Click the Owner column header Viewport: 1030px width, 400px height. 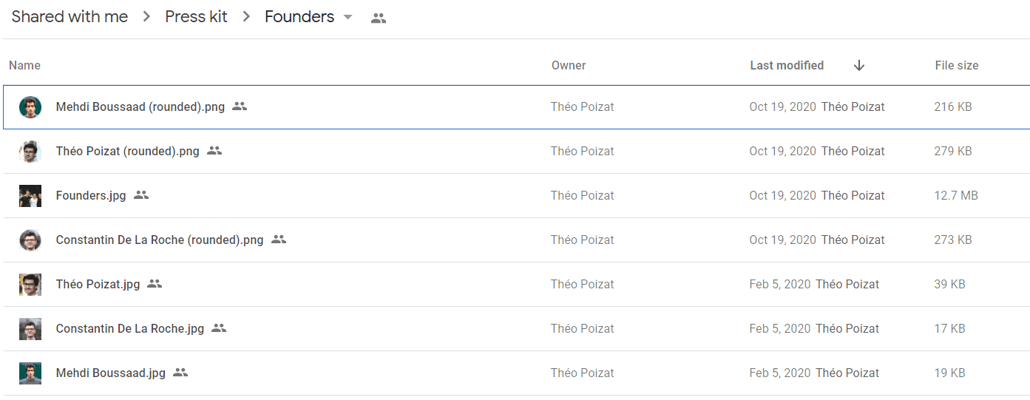click(569, 65)
